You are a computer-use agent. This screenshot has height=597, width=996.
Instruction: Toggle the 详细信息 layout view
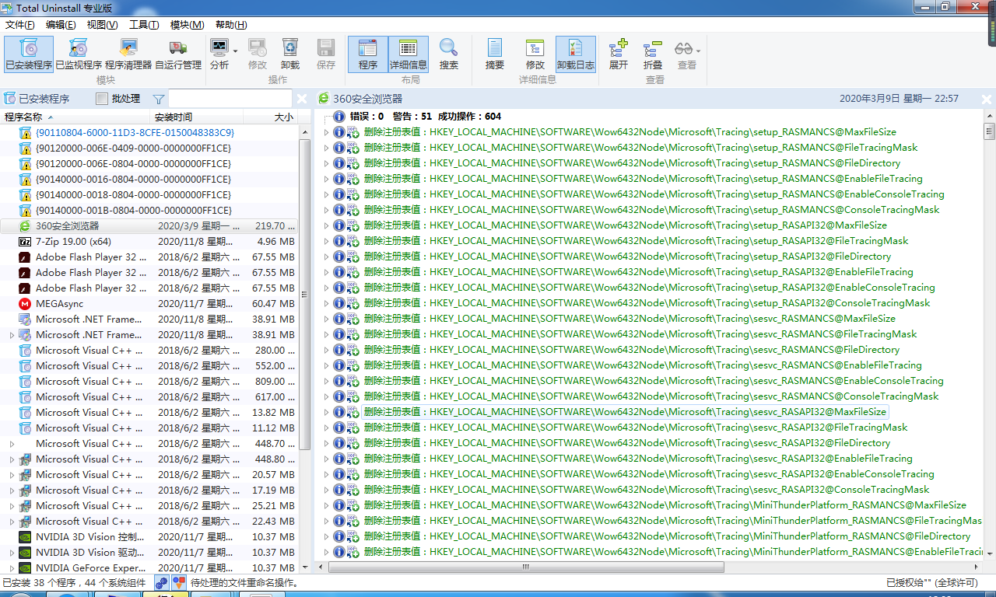pos(409,54)
